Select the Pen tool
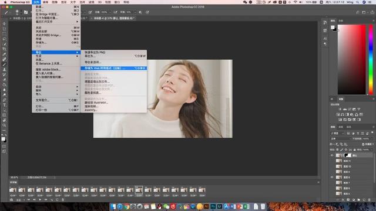The height and width of the screenshot is (211, 376). [4, 100]
